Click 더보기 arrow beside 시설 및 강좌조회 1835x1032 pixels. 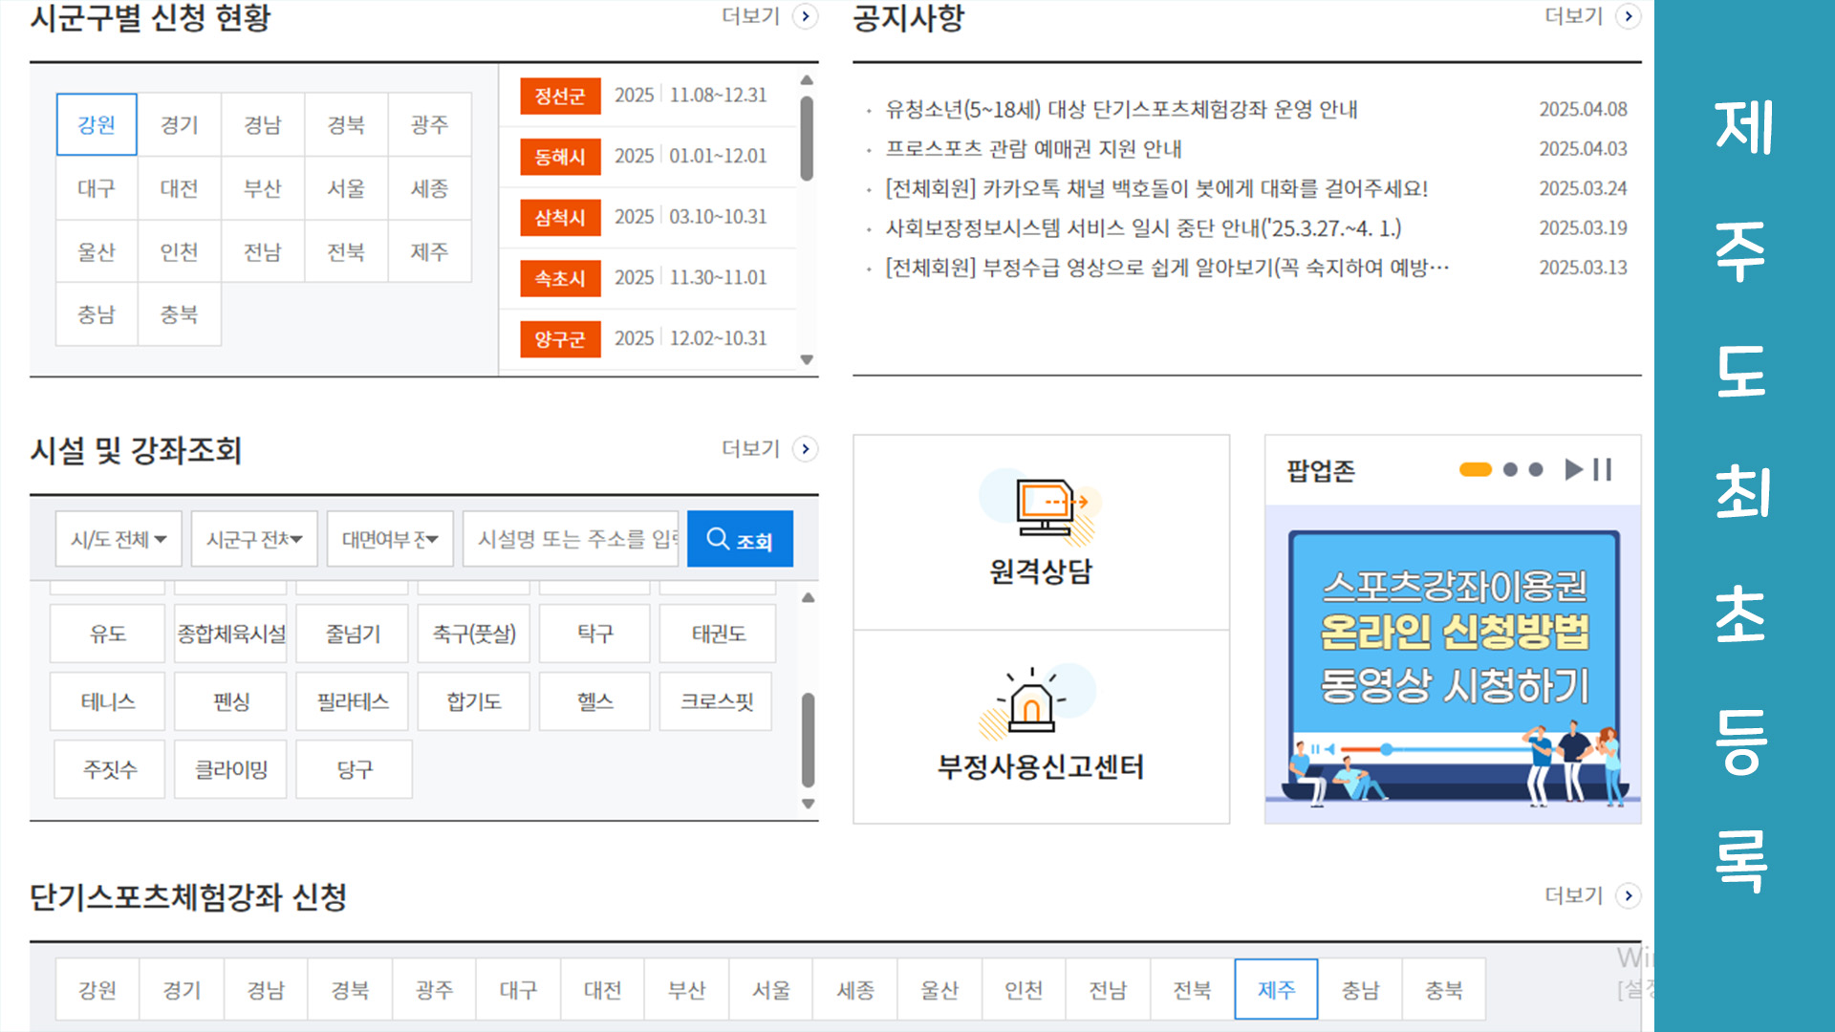pyautogui.click(x=806, y=449)
